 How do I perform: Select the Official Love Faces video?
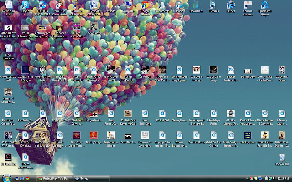8,30
